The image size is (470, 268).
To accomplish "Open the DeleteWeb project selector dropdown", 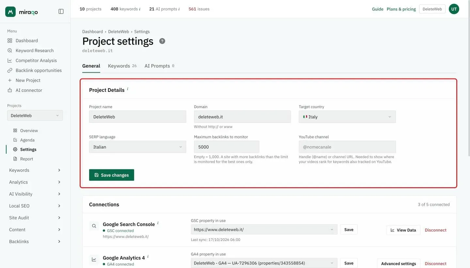I will pos(35,116).
